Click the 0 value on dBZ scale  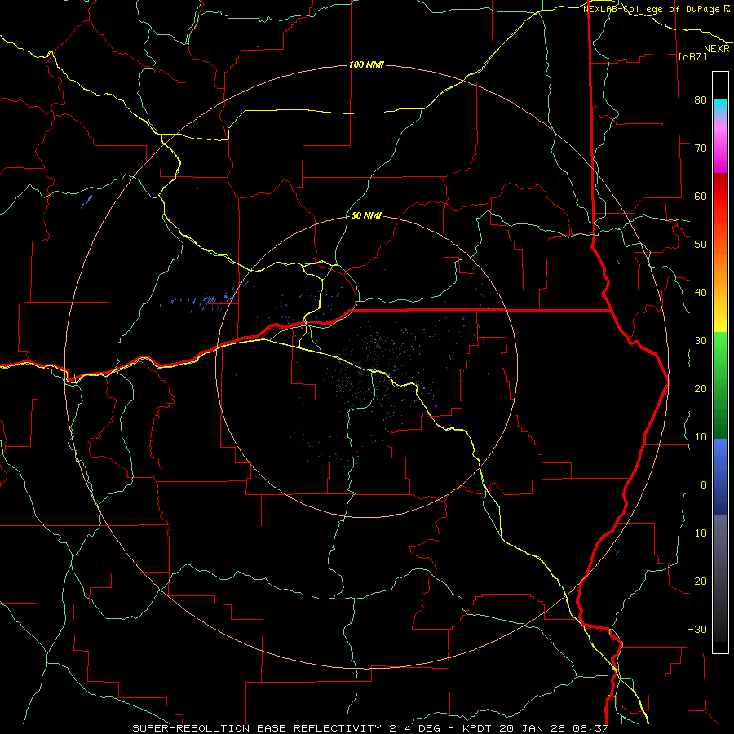click(x=704, y=485)
